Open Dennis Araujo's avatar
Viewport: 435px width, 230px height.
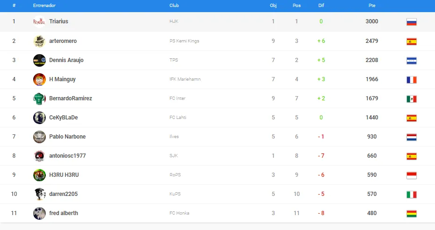(x=39, y=60)
